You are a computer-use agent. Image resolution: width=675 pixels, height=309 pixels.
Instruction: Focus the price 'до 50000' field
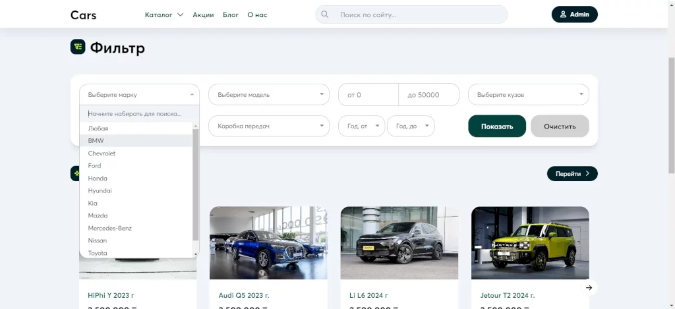[428, 95]
